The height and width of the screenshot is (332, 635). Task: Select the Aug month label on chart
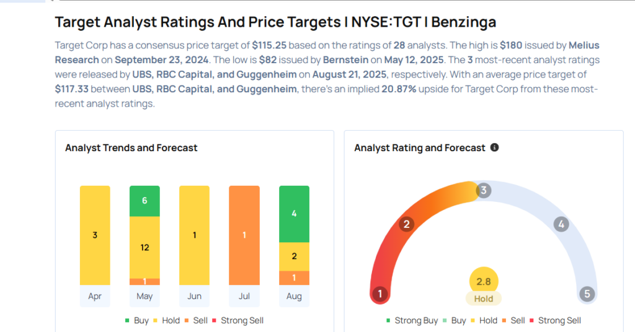point(295,296)
